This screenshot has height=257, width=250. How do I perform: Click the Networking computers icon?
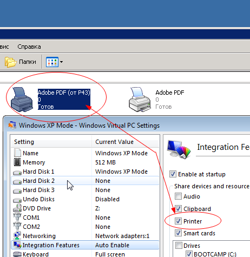pyautogui.click(x=17, y=235)
